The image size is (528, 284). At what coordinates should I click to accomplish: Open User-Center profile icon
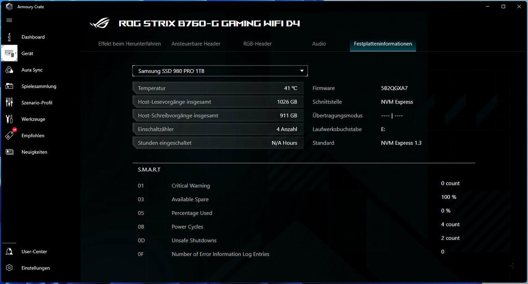point(9,251)
